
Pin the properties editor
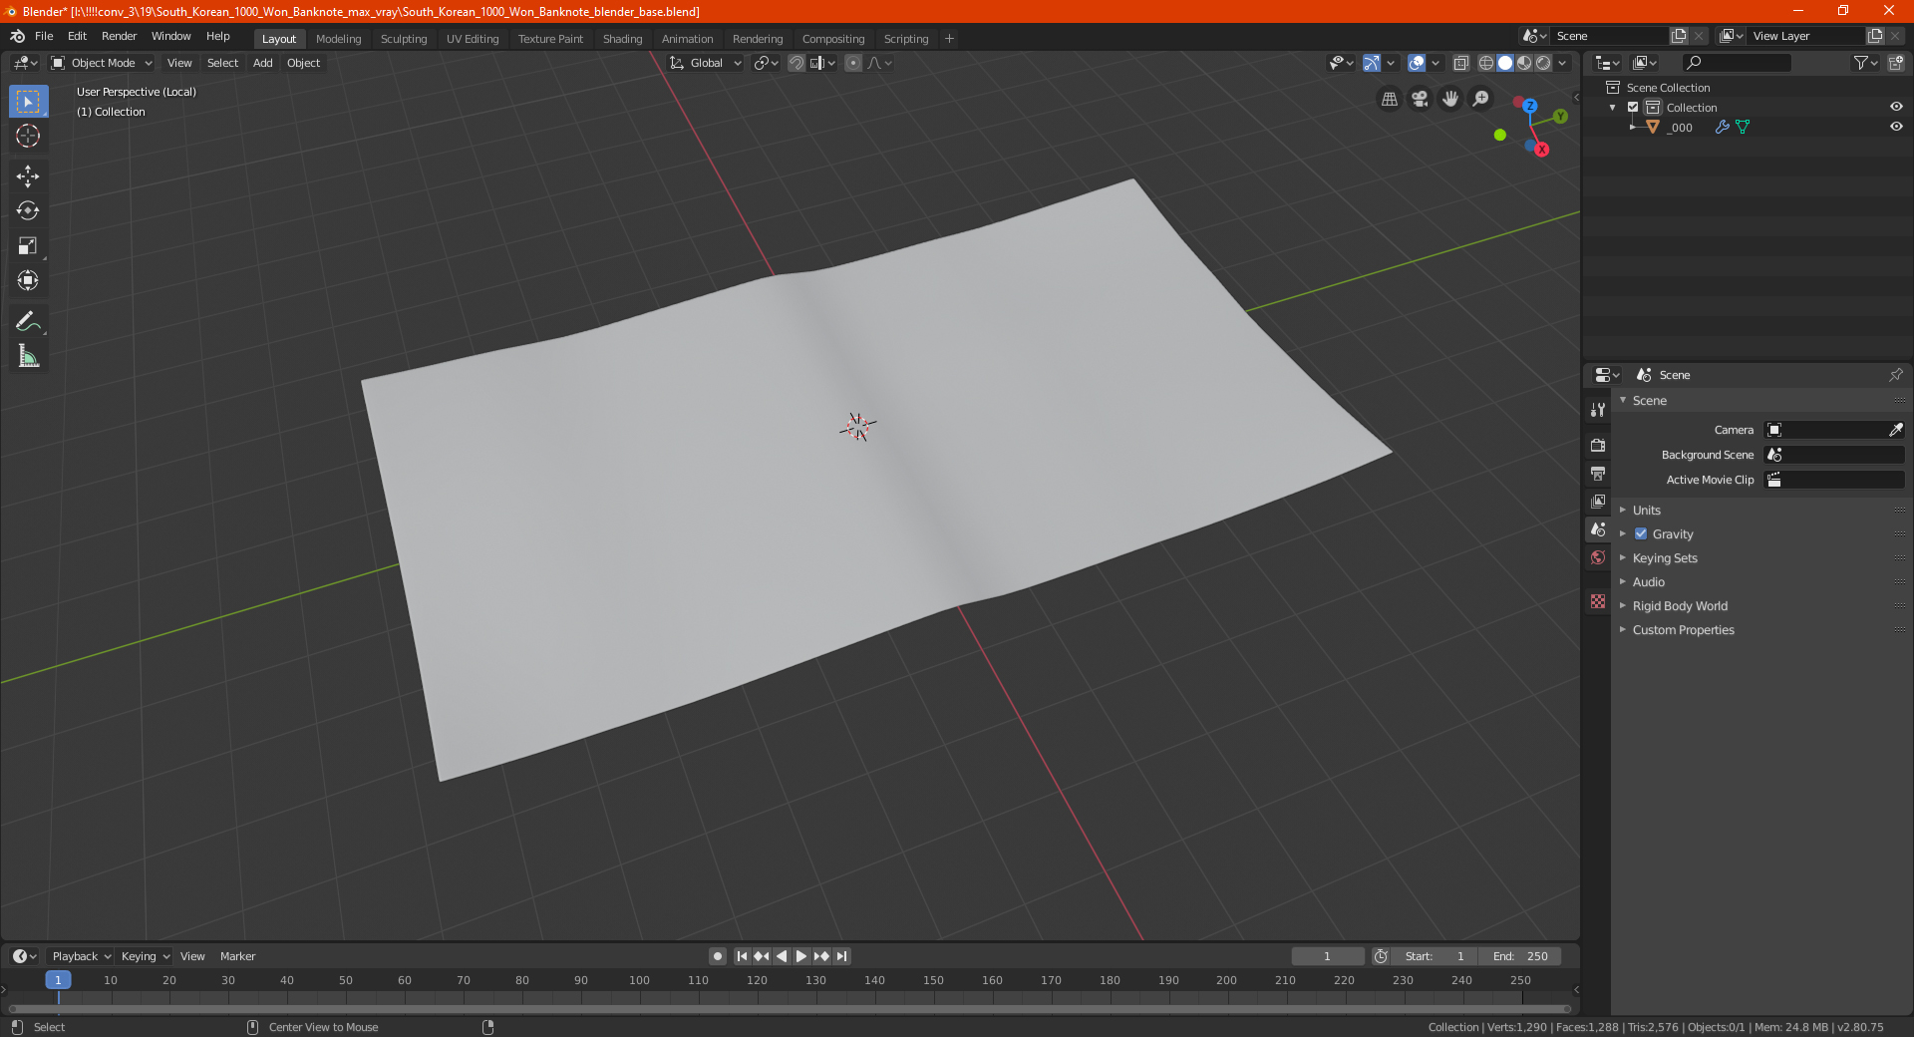(x=1896, y=375)
